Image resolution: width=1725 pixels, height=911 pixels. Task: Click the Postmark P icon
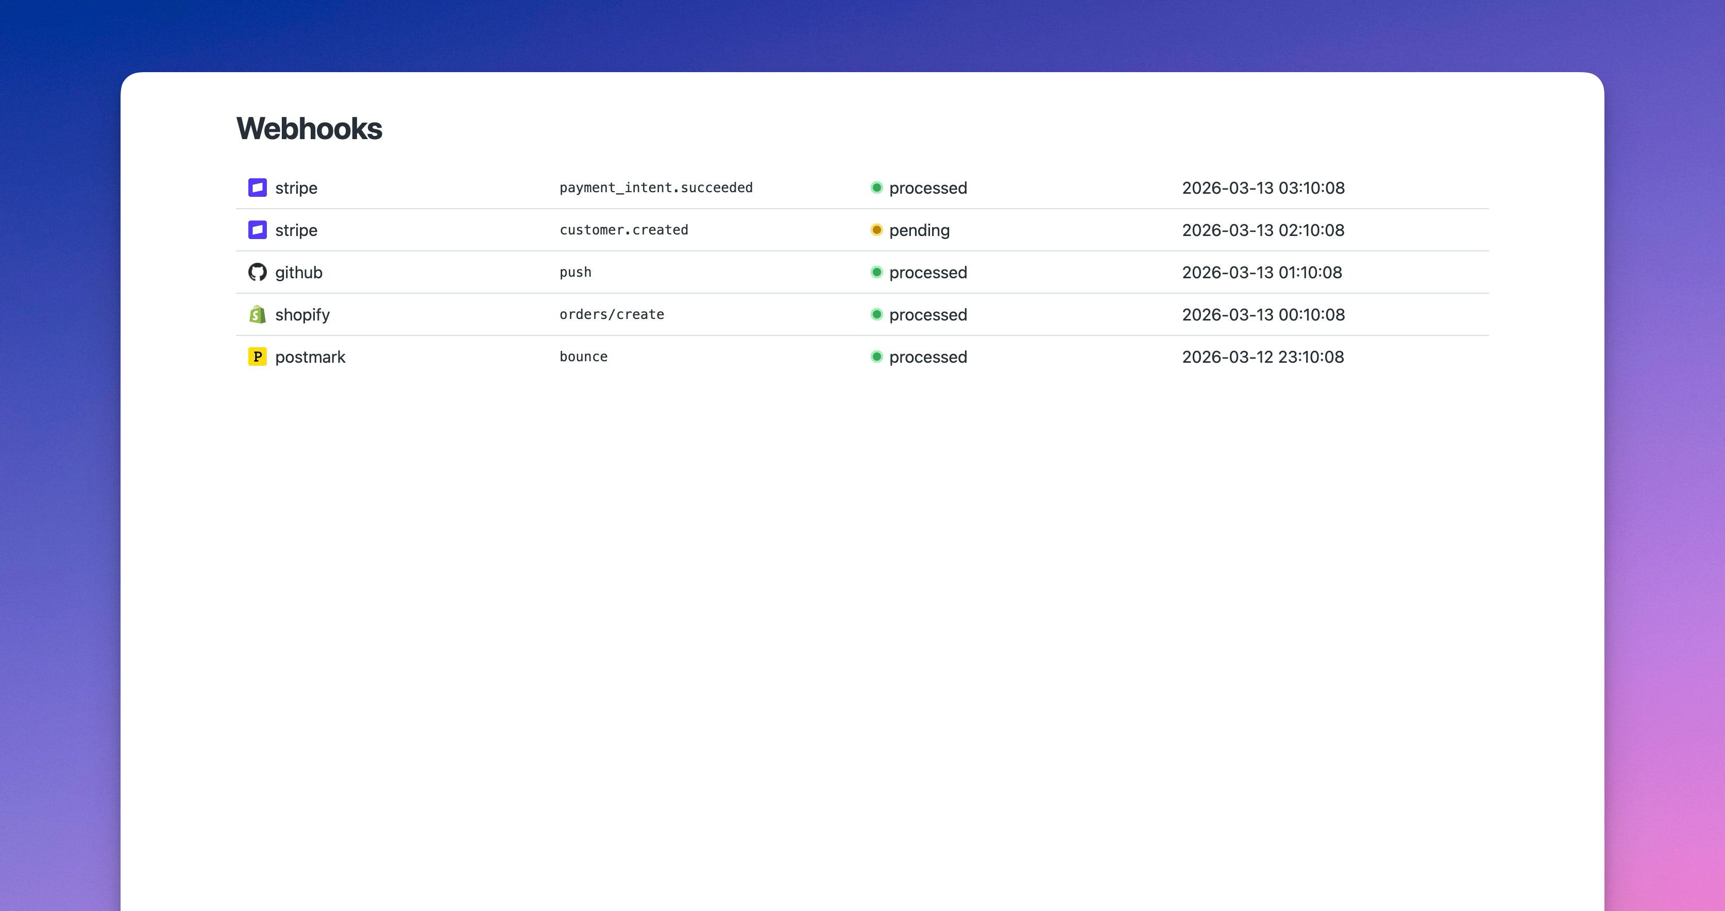(x=257, y=357)
